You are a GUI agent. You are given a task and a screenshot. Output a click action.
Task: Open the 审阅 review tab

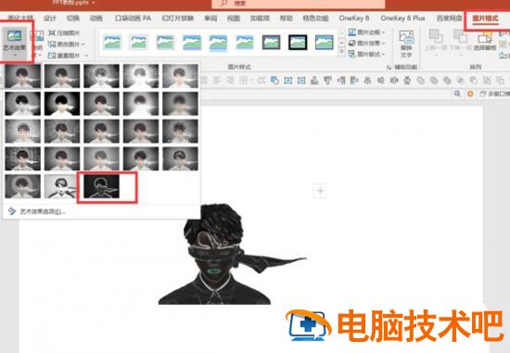[x=210, y=19]
